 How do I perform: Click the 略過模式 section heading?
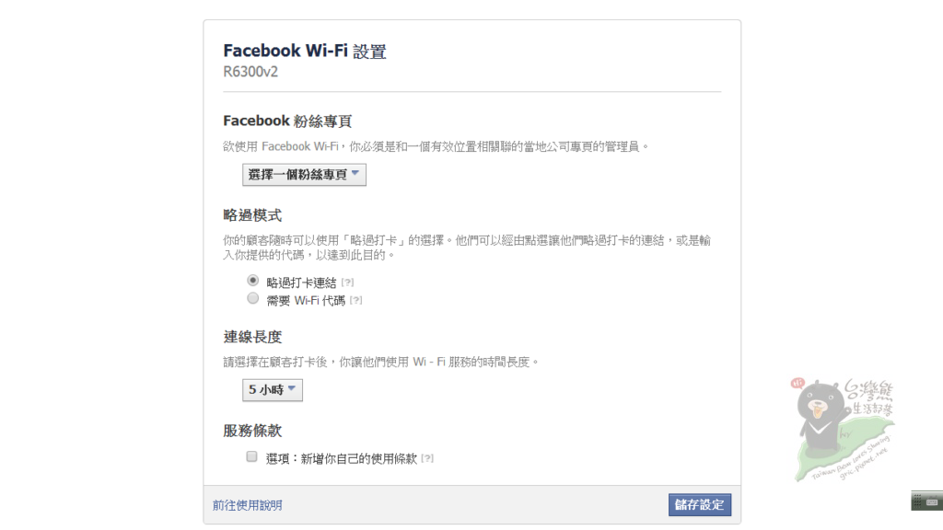pos(252,215)
